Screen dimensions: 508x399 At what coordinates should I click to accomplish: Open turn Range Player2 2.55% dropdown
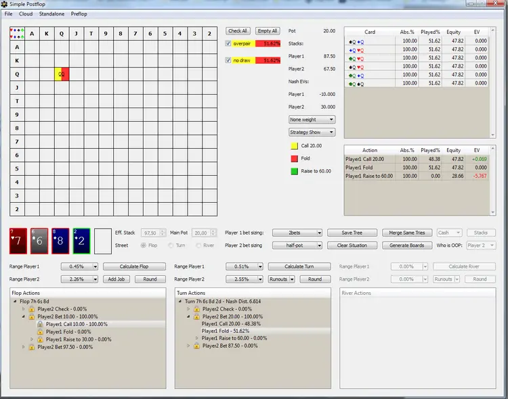click(x=245, y=279)
